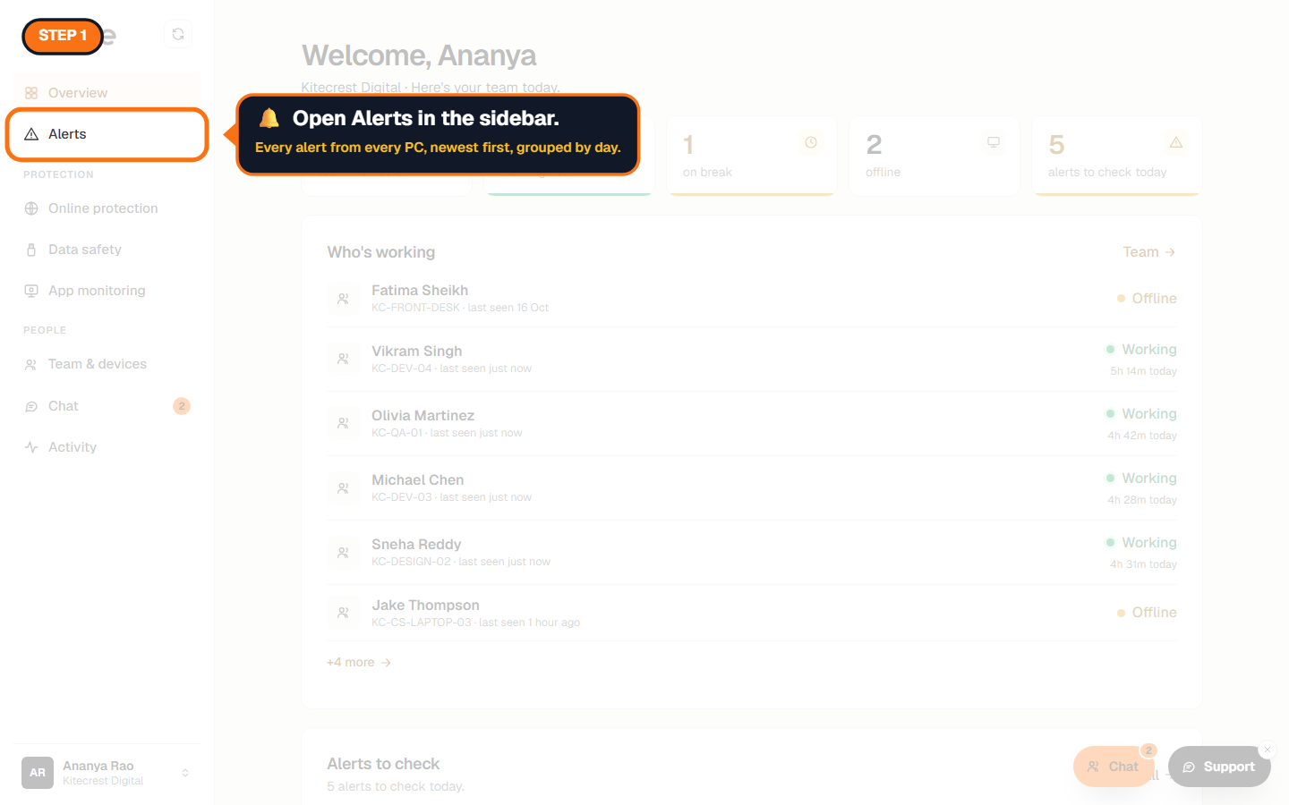Dismiss the Support widget with its X
Screen dimensions: 1289x805
[1268, 750]
